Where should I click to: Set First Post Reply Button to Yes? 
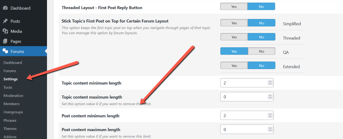234,7
